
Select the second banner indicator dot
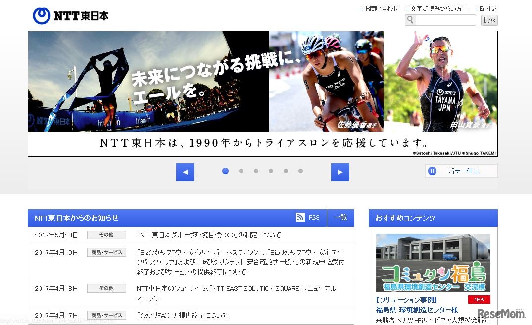pos(241,171)
